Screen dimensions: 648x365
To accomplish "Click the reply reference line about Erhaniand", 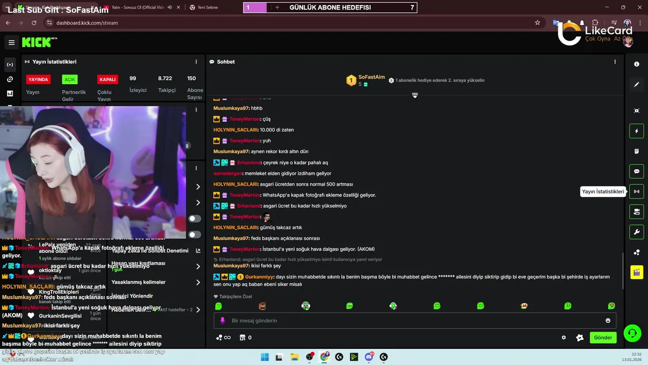I will (298, 260).
